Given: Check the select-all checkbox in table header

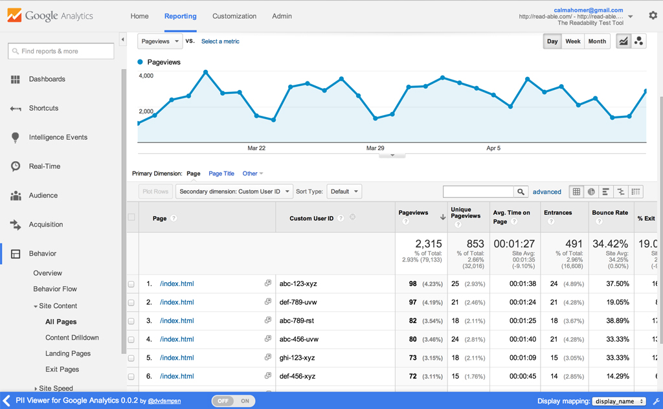Looking at the screenshot, I should tap(131, 217).
